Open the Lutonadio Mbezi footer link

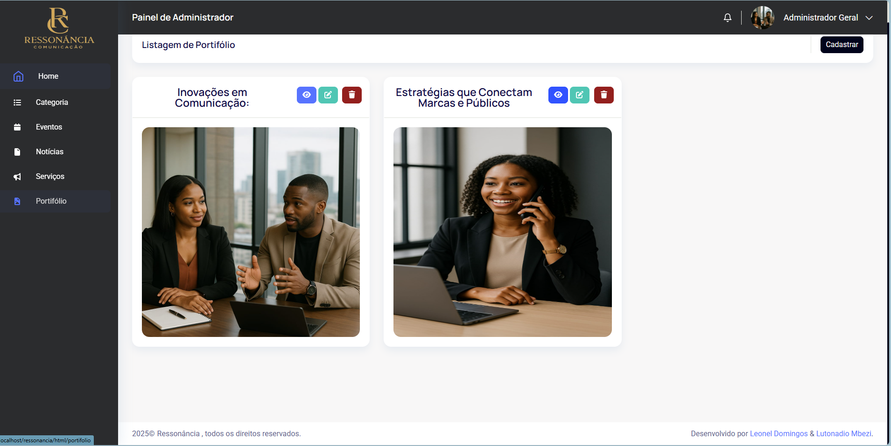pyautogui.click(x=843, y=433)
